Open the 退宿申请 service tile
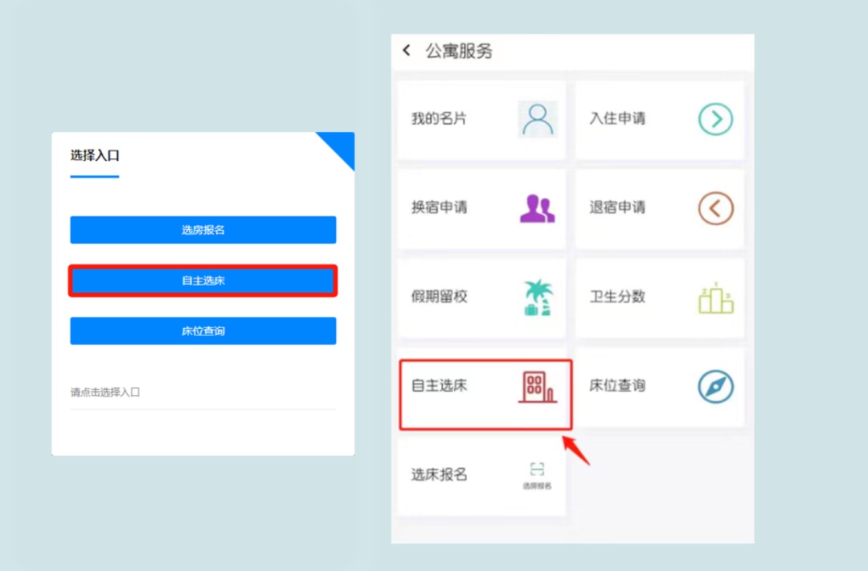Image resolution: width=868 pixels, height=571 pixels. 659,207
